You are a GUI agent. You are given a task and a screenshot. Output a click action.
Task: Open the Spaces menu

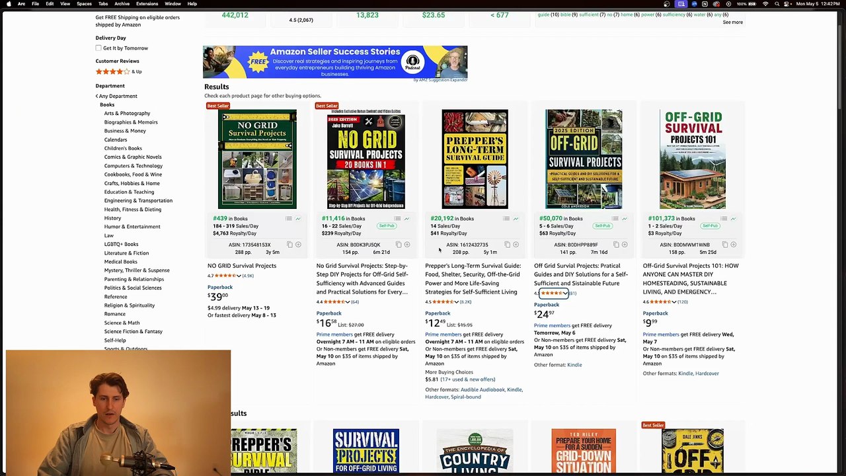pos(84,4)
